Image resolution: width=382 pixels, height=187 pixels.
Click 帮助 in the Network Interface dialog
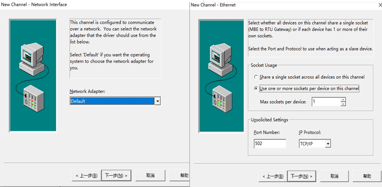coord(184,176)
